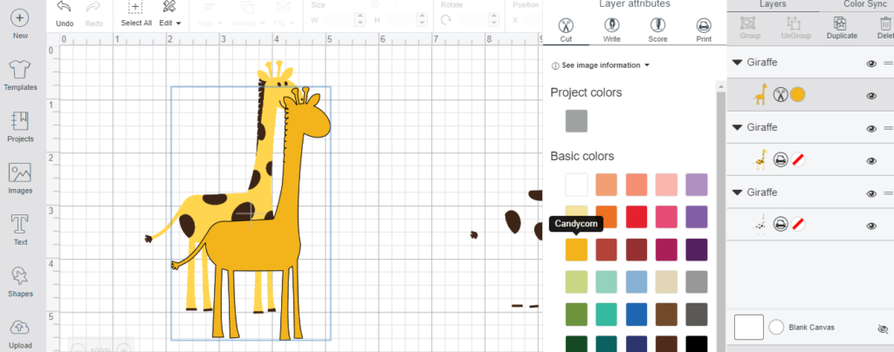894x352 pixels.
Task: Increase the height size stepper
Action: pyautogui.click(x=423, y=16)
